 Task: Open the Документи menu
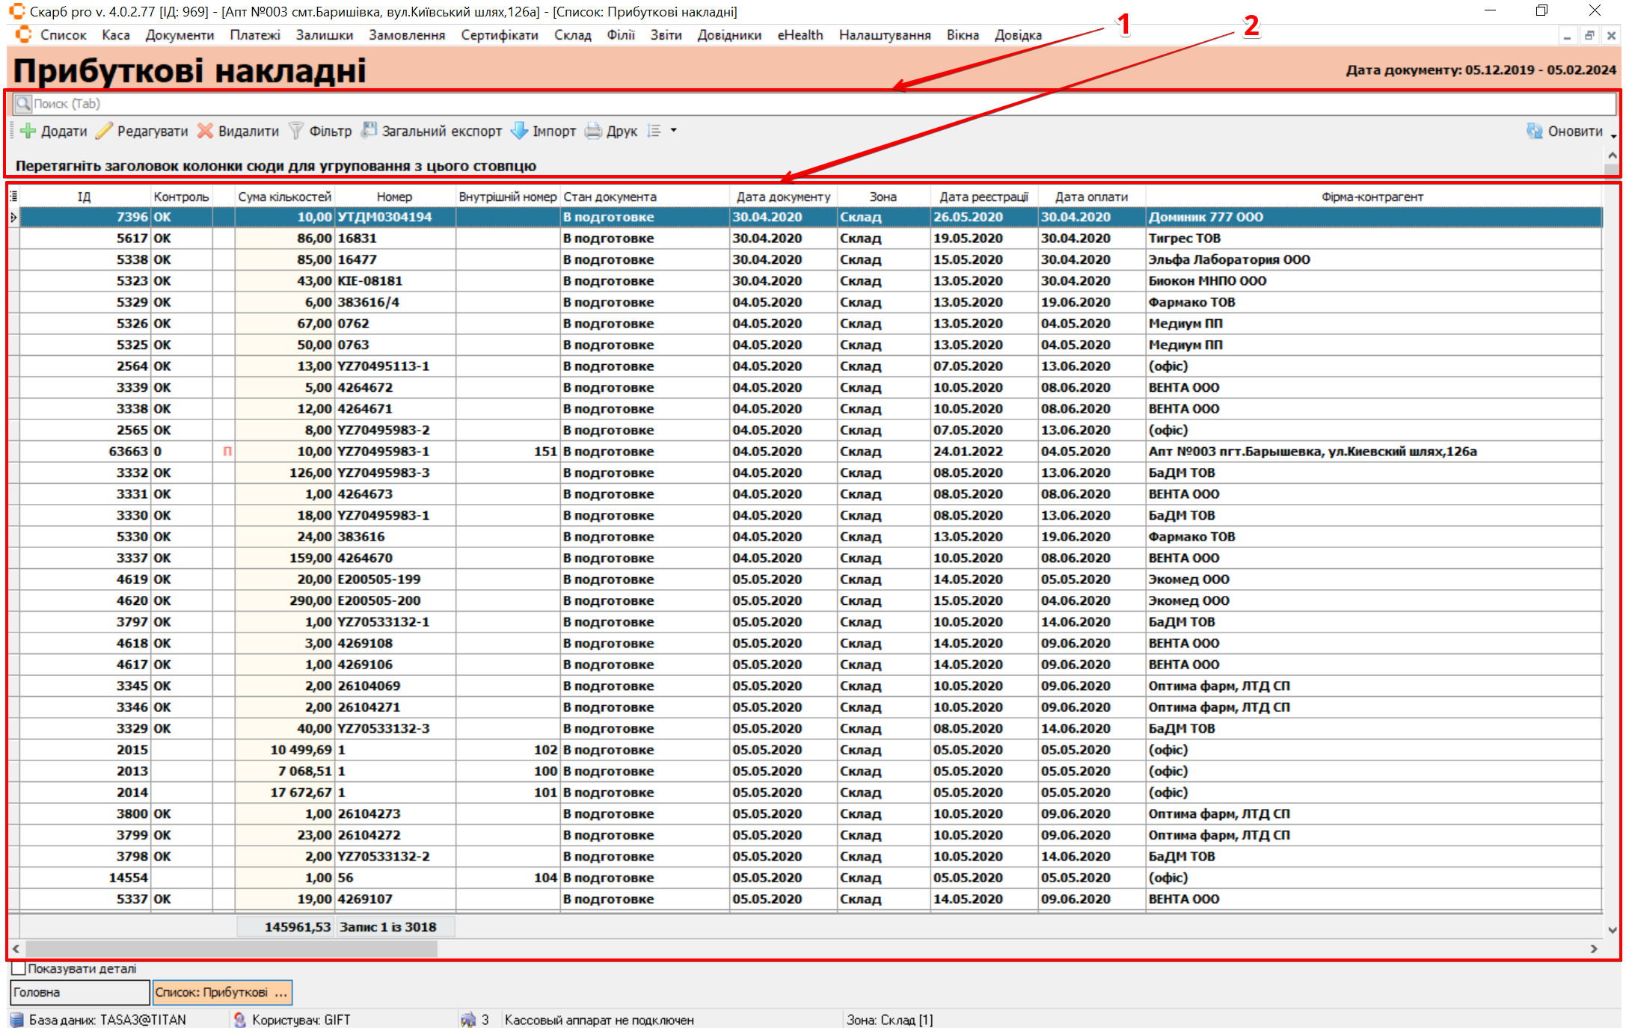tap(180, 35)
